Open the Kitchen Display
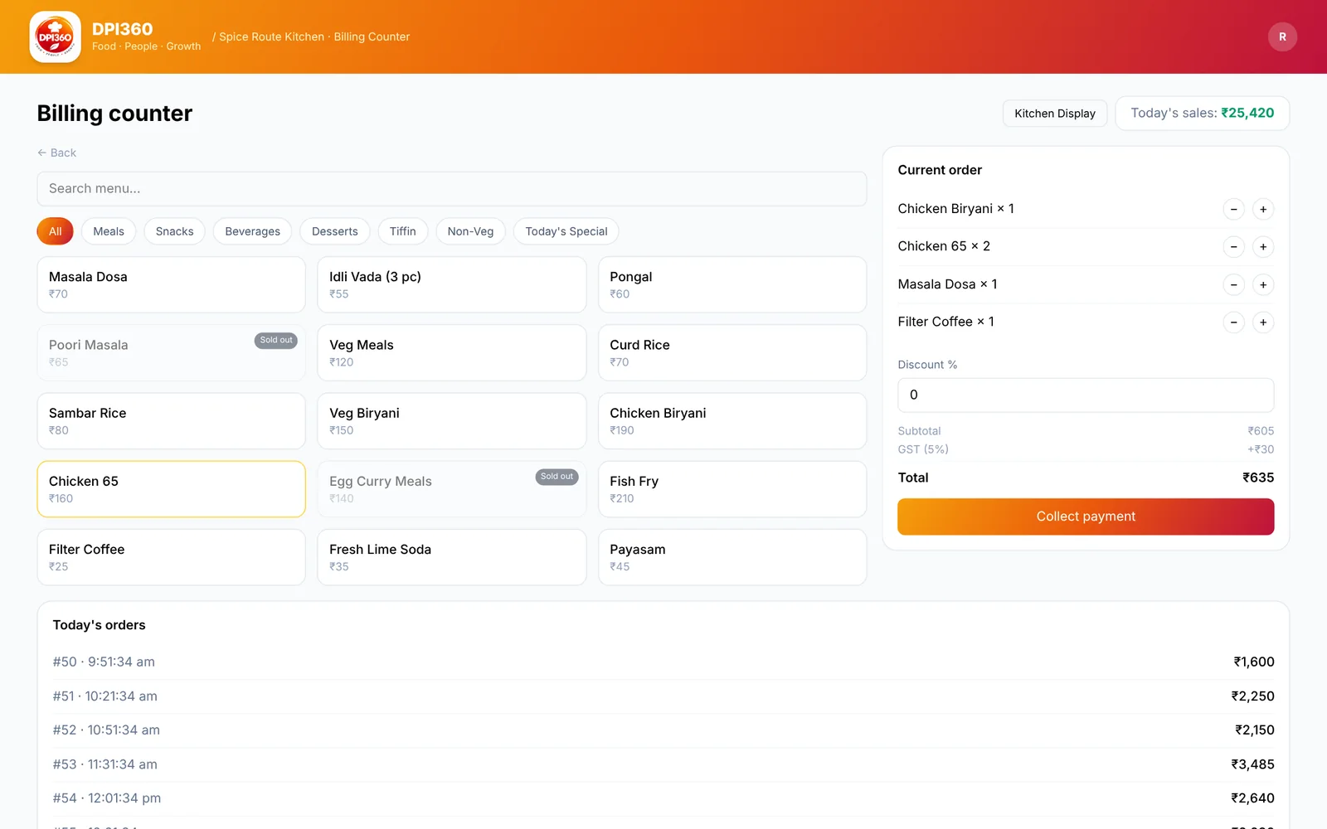 pos(1055,114)
